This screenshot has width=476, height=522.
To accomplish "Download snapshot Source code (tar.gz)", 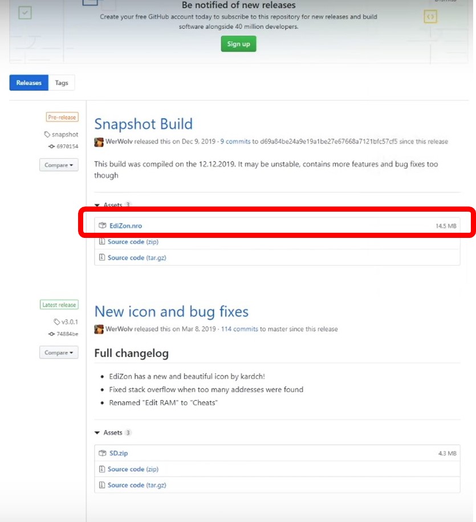I will 137,258.
